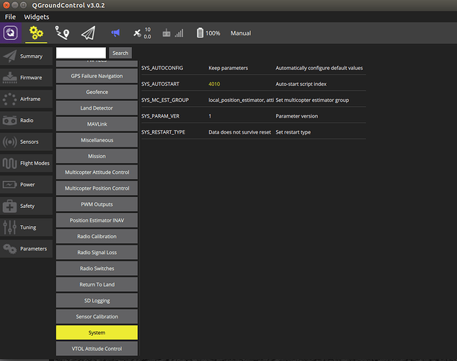Select Position Estimator INAV group
Screen dimensions: 457x361
(97, 220)
